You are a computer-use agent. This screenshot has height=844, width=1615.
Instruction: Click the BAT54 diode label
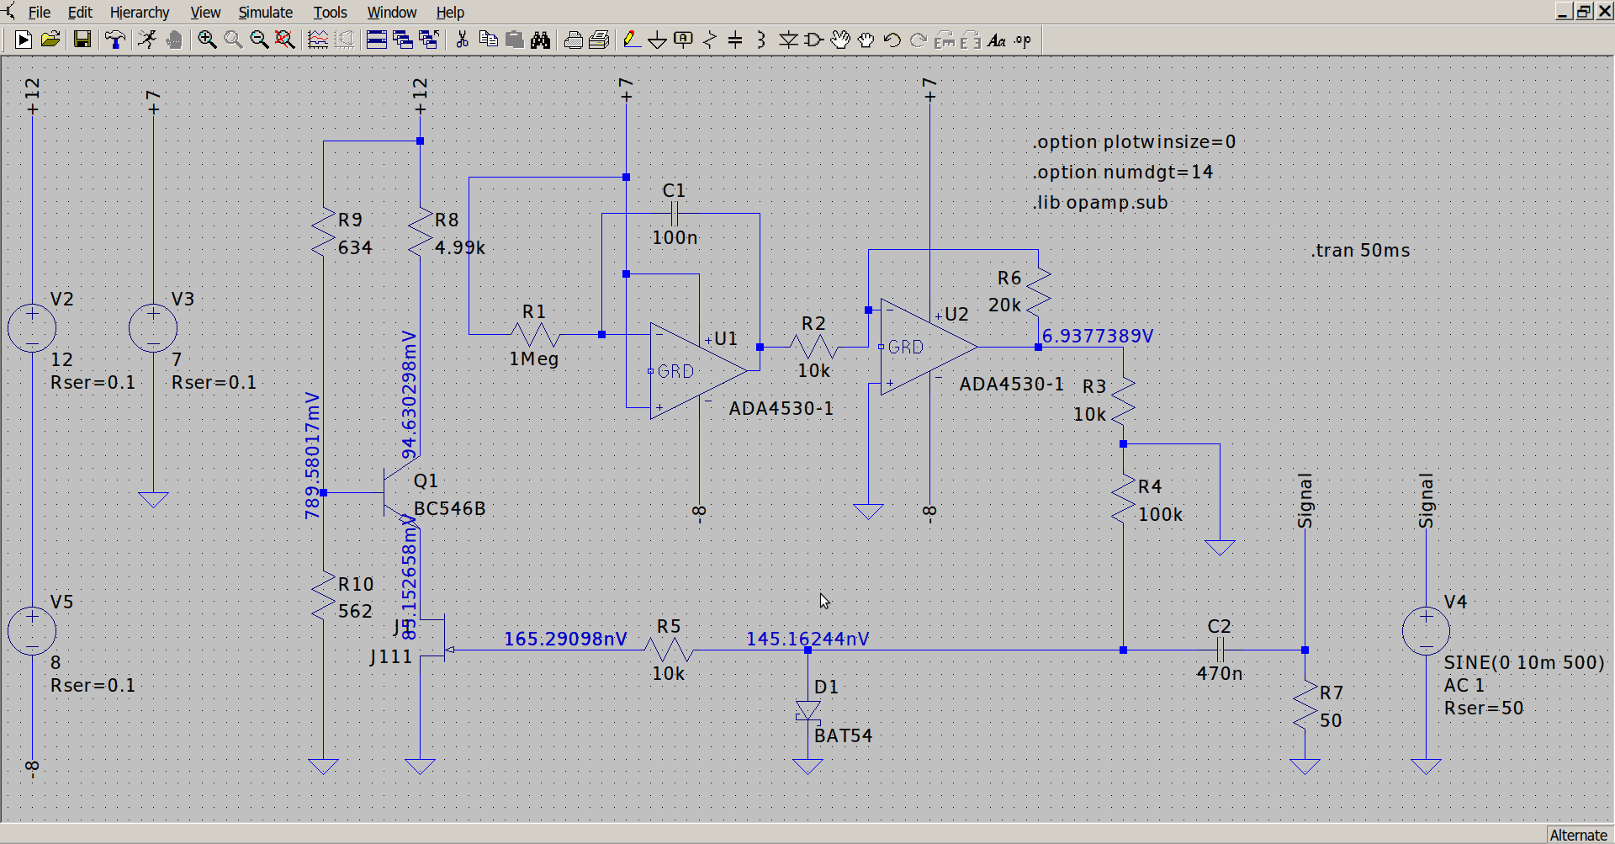tap(843, 735)
